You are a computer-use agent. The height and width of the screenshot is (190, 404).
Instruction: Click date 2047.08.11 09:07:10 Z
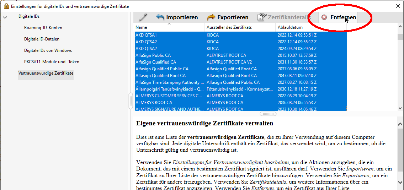[x=297, y=76]
